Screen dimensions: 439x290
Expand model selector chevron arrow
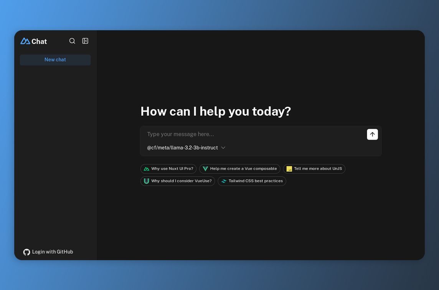tap(223, 148)
